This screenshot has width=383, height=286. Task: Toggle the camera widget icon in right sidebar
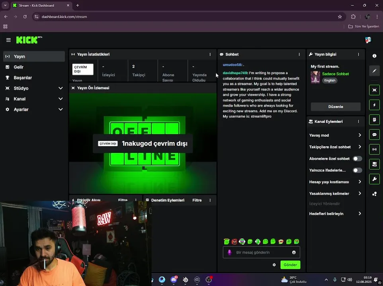374,164
